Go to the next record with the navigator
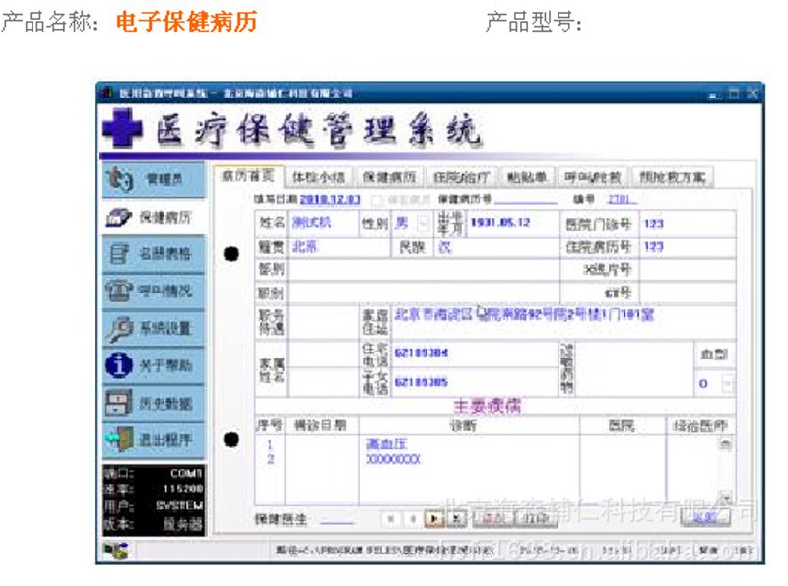Image resolution: width=788 pixels, height=586 pixels. click(434, 519)
